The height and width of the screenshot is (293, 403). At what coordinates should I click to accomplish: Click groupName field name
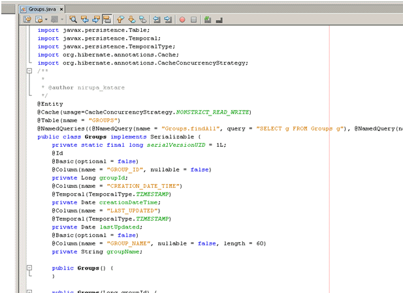tap(123, 252)
